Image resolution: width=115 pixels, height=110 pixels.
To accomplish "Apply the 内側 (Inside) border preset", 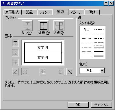I will [59, 26].
